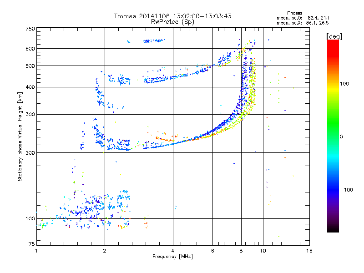Click the frequency axis tick label '1'

[x=36, y=251]
